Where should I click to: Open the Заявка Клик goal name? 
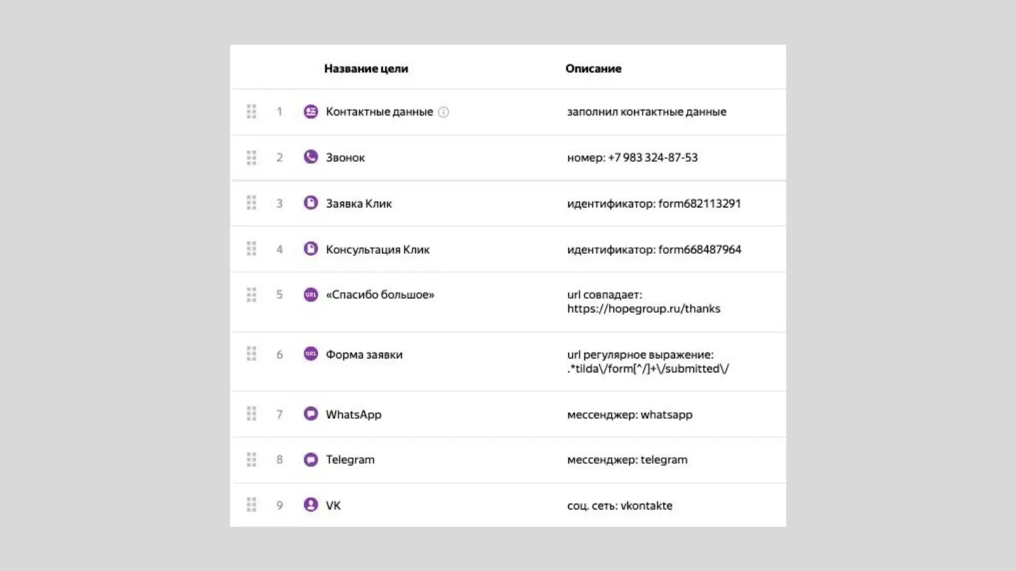(x=359, y=204)
